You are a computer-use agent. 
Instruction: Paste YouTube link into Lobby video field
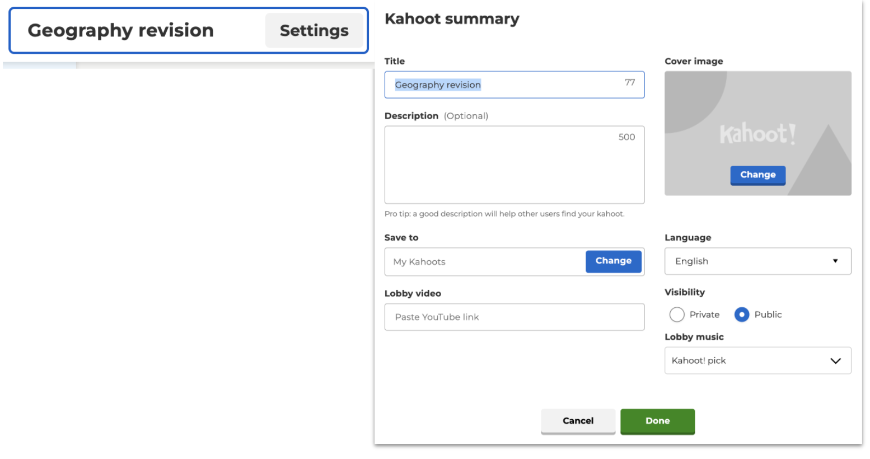coord(514,317)
